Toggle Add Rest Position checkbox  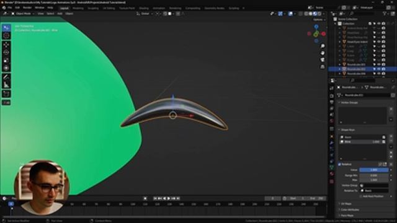(x=361, y=196)
